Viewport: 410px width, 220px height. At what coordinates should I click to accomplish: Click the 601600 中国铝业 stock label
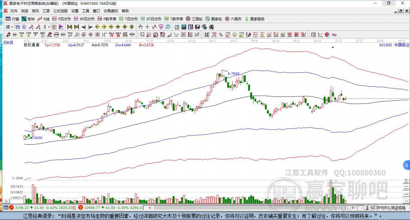(x=394, y=45)
